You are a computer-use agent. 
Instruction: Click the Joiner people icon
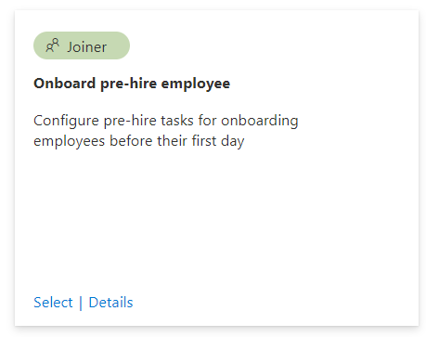[x=52, y=45]
